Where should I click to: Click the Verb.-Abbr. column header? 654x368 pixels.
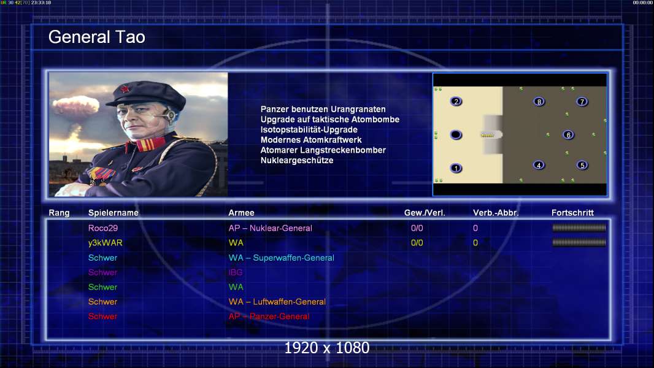pyautogui.click(x=496, y=213)
